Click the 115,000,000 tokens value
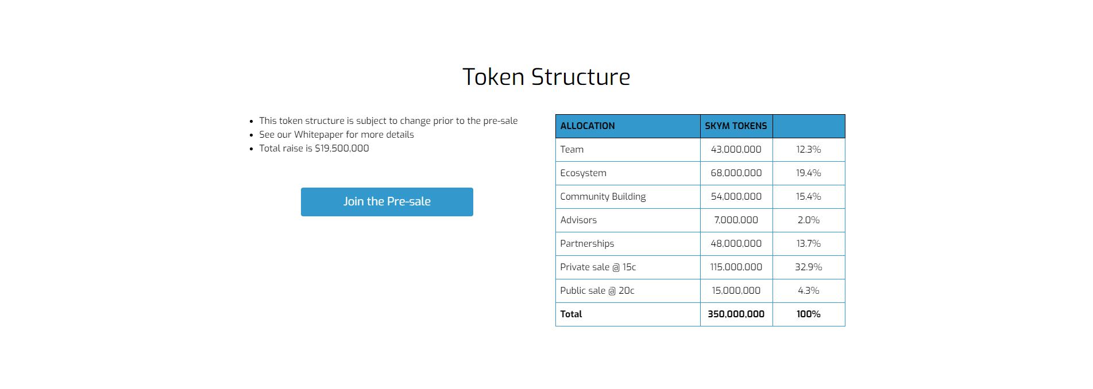This screenshot has height=389, width=1093. pos(736,267)
